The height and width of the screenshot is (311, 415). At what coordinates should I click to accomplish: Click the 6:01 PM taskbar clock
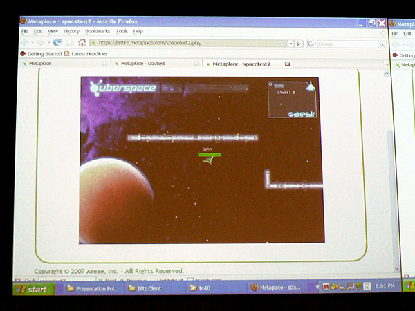pos(385,286)
